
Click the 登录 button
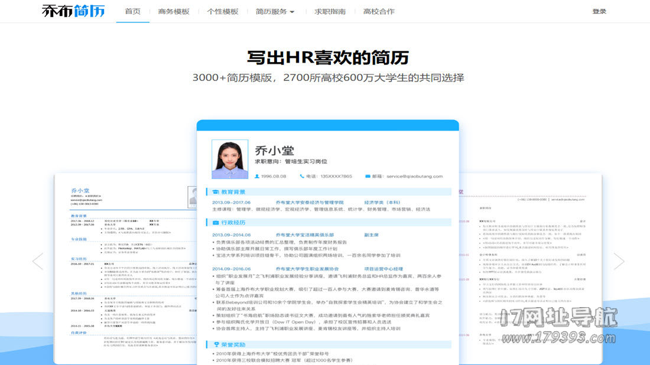599,11
